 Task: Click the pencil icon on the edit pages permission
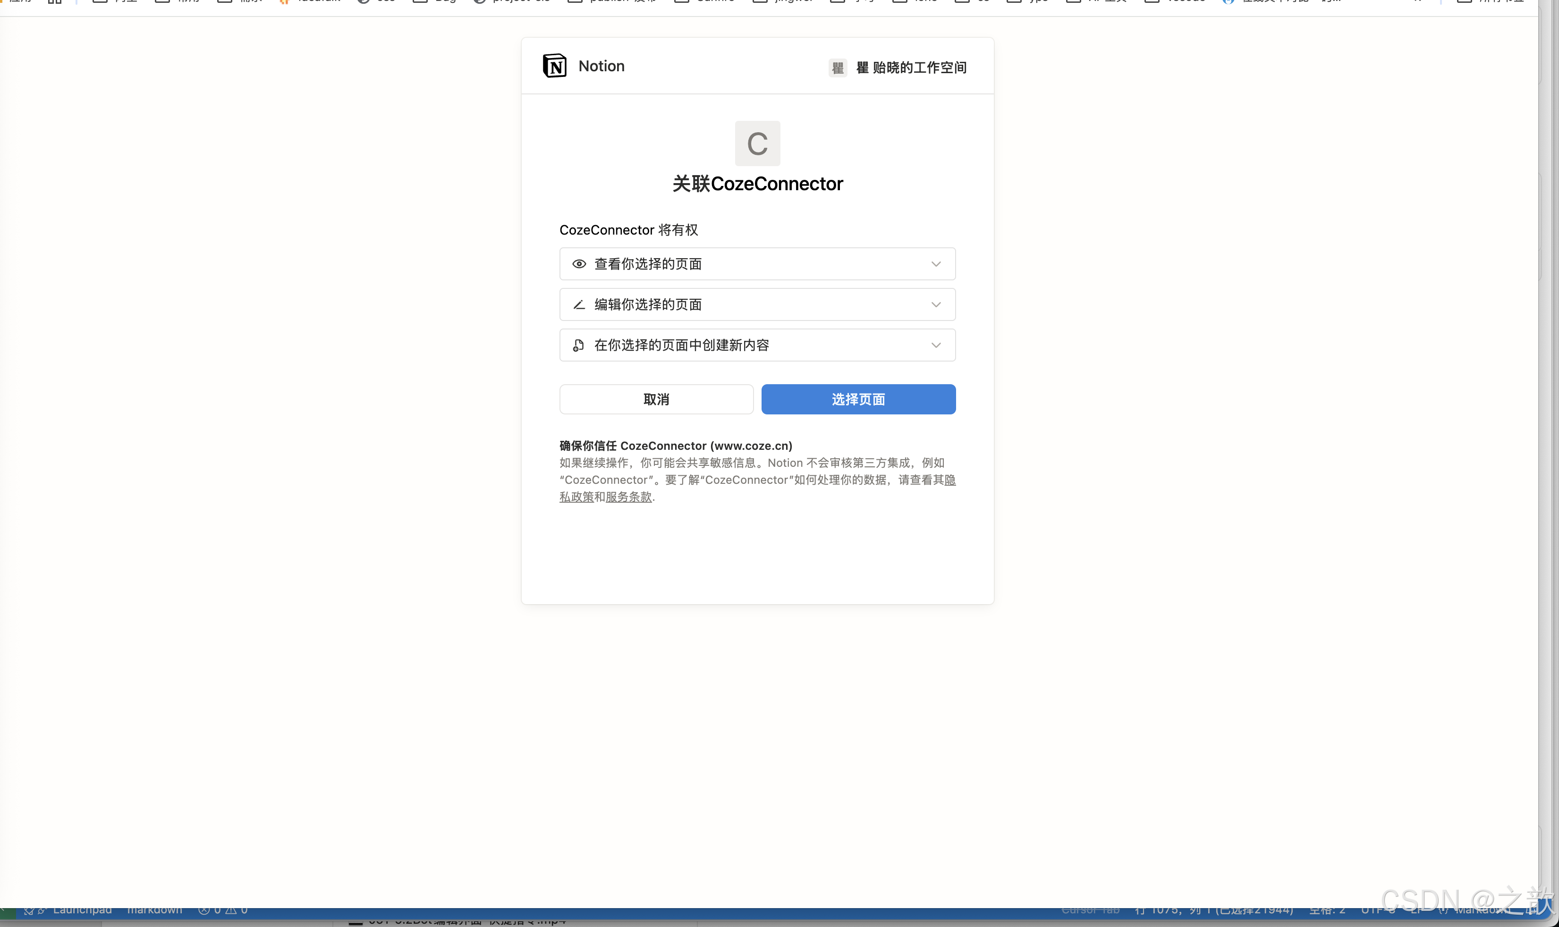(579, 304)
